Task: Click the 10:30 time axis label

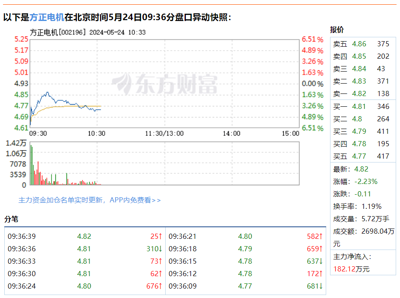Action: coord(97,134)
